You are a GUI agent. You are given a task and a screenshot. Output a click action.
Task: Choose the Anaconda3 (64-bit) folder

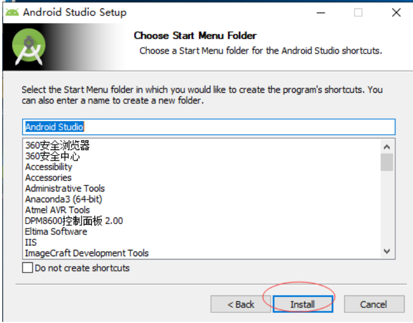[x=64, y=199]
